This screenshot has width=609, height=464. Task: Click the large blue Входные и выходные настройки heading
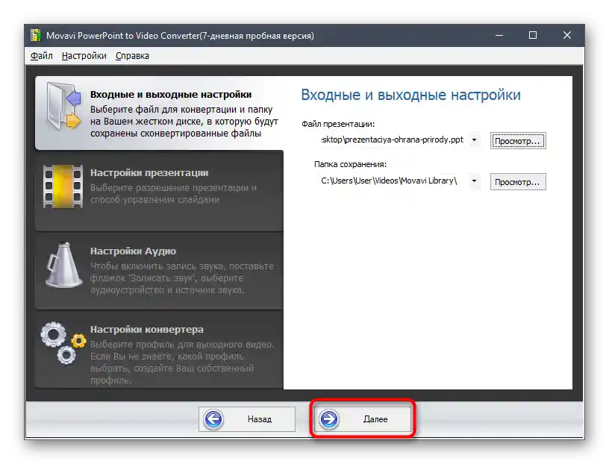(411, 95)
